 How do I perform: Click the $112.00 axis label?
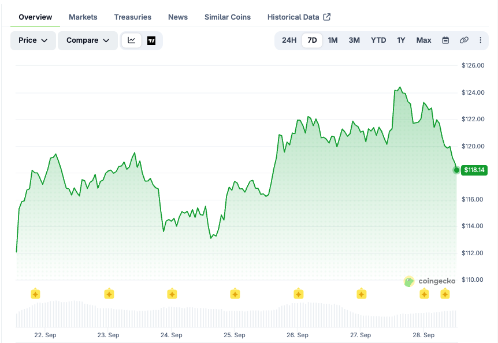click(472, 253)
